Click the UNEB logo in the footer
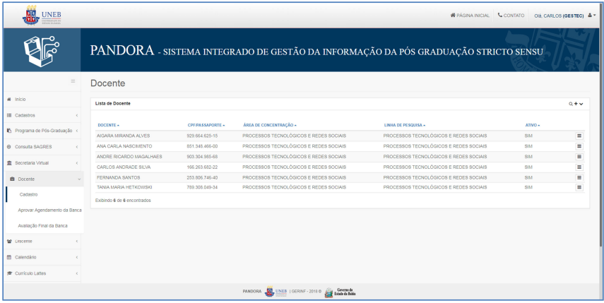Viewport: 604px width, 303px height. tap(276, 292)
